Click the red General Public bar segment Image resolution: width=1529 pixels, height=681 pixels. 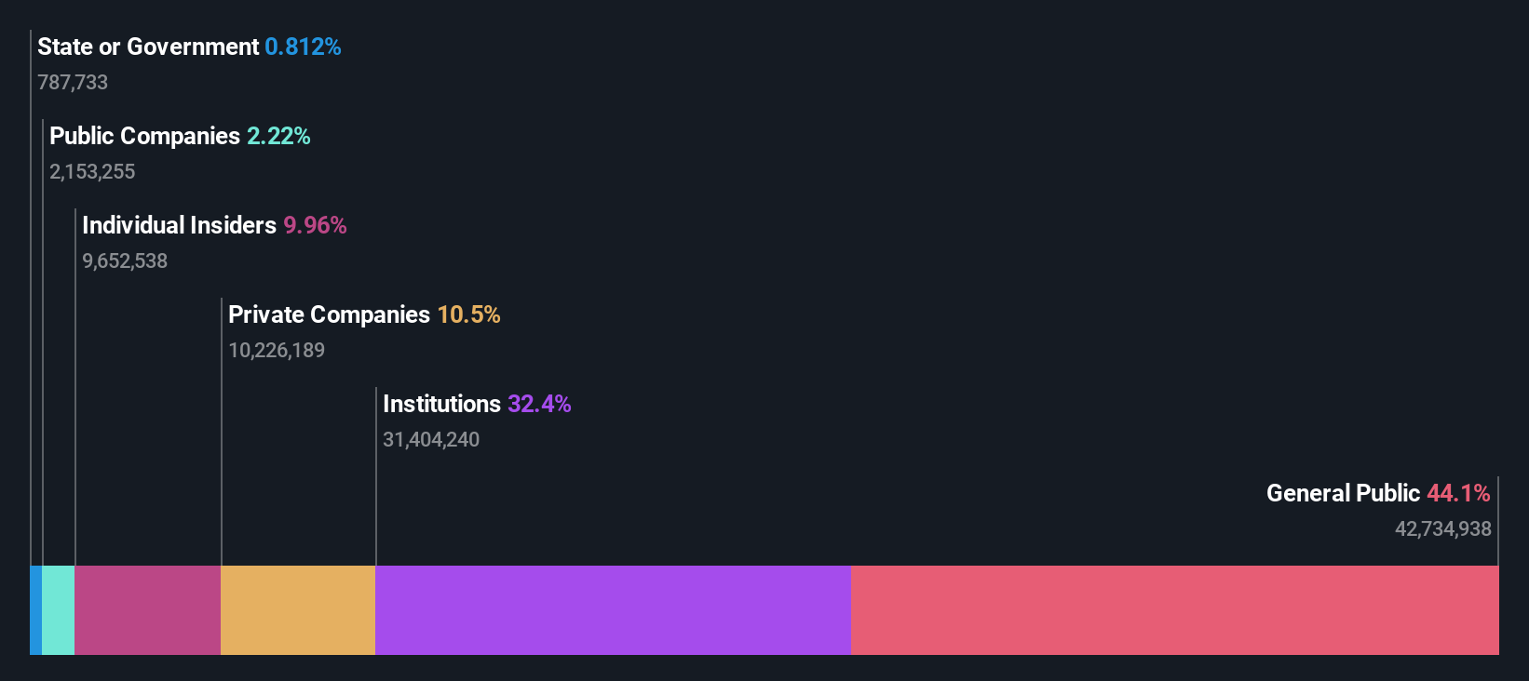(1175, 610)
